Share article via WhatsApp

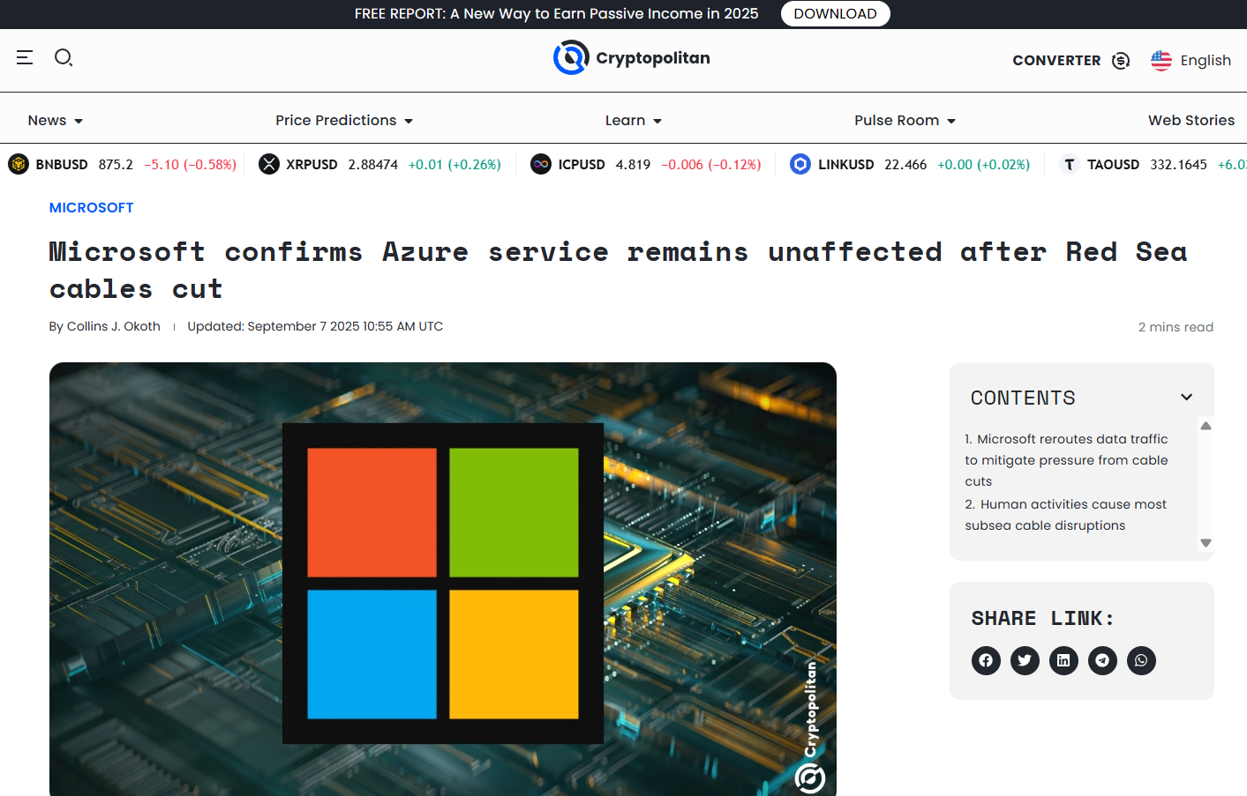click(x=1141, y=660)
